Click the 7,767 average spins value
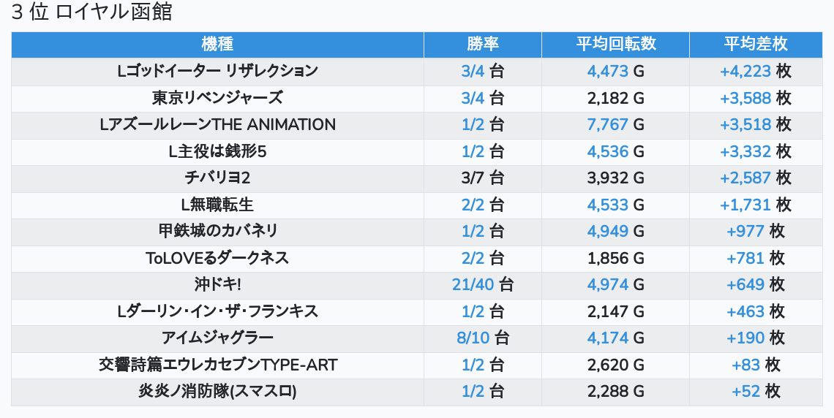Screen dimensions: 834x418 tap(607, 125)
